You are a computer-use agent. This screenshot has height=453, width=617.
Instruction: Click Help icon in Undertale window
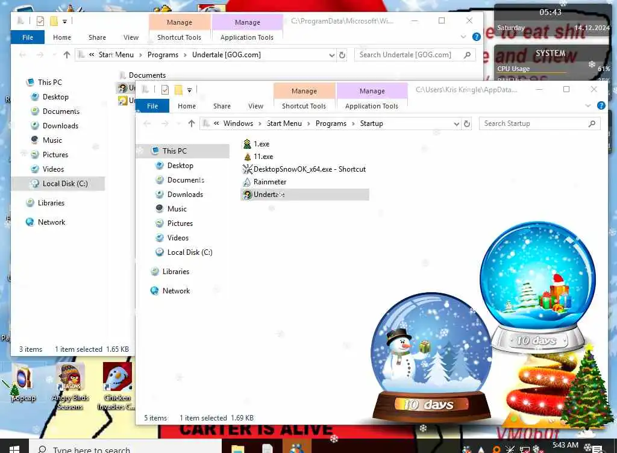[476, 37]
